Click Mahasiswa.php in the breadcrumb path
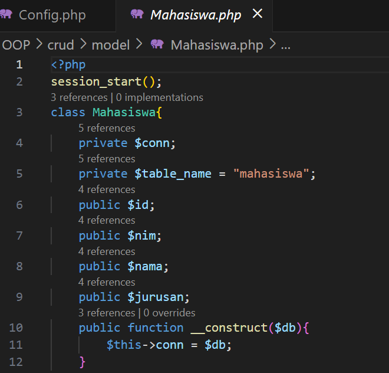Viewport: 389px width, 373px height. [x=217, y=45]
